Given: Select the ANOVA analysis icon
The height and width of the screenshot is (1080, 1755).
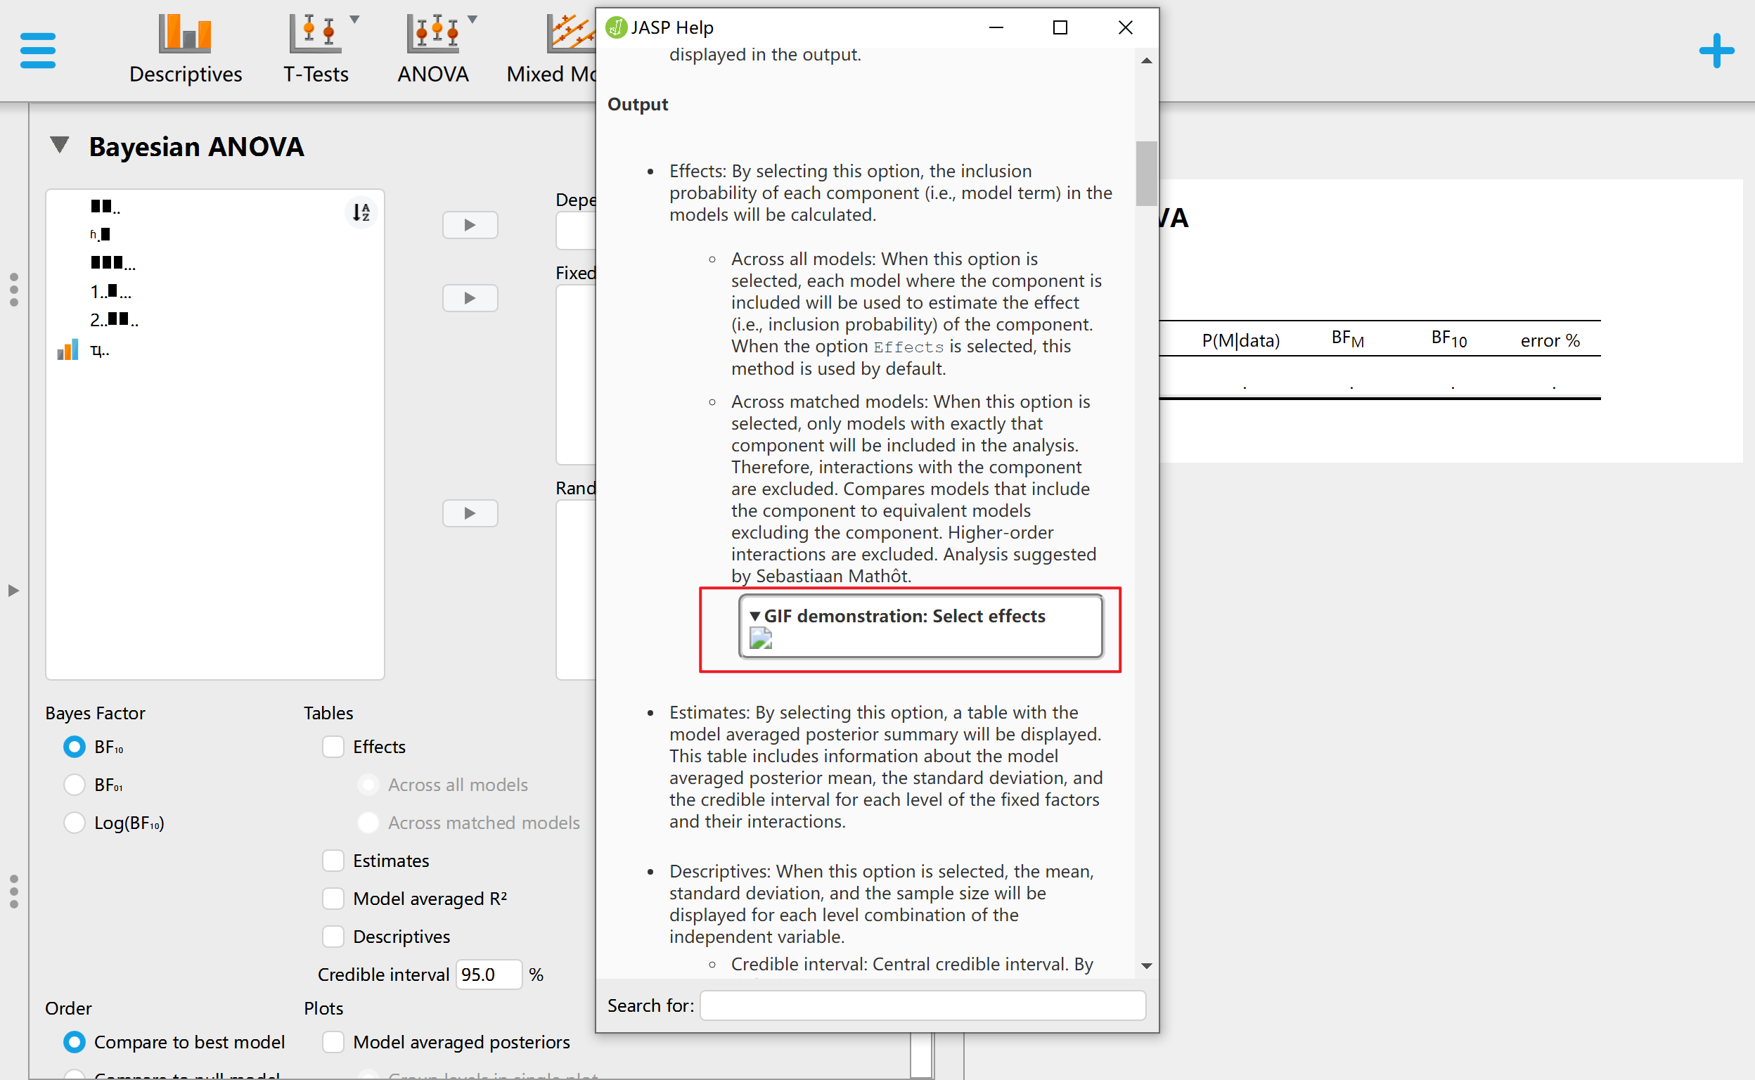Looking at the screenshot, I should click(432, 32).
